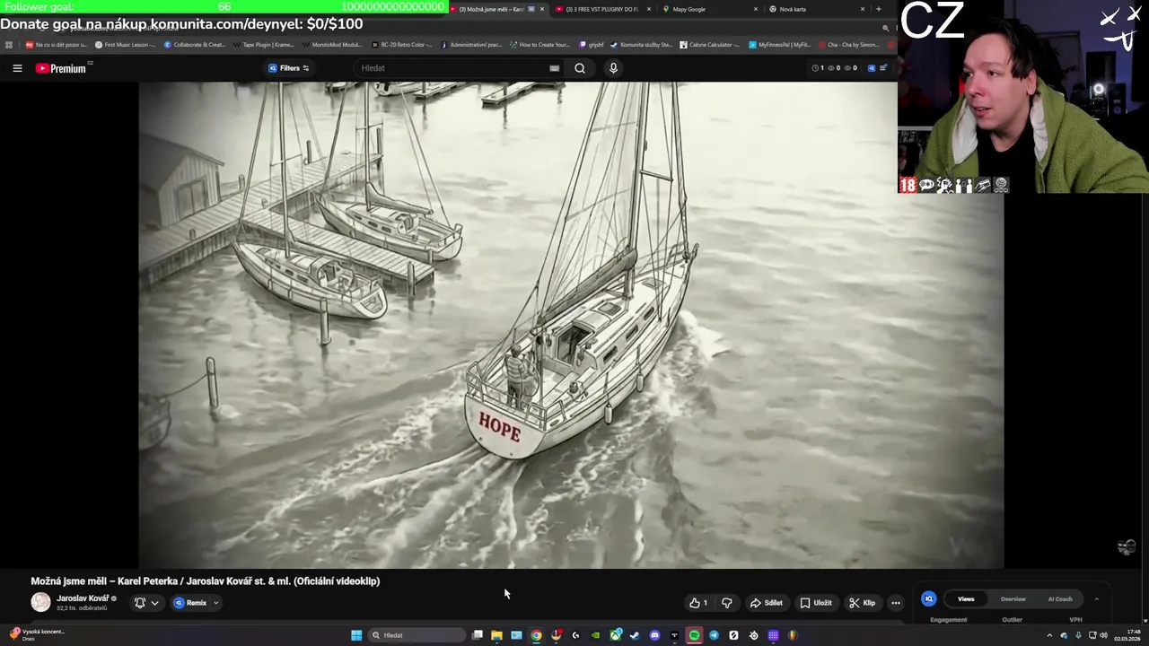Viewport: 1149px width, 646px height.
Task: Open volume control in system tray
Action: click(1103, 635)
